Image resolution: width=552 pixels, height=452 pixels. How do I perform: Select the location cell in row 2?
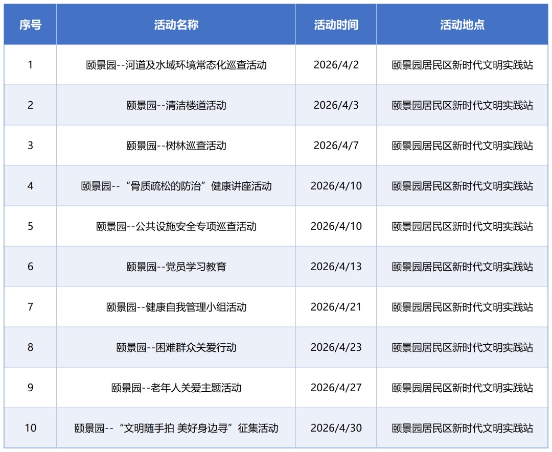(x=462, y=105)
